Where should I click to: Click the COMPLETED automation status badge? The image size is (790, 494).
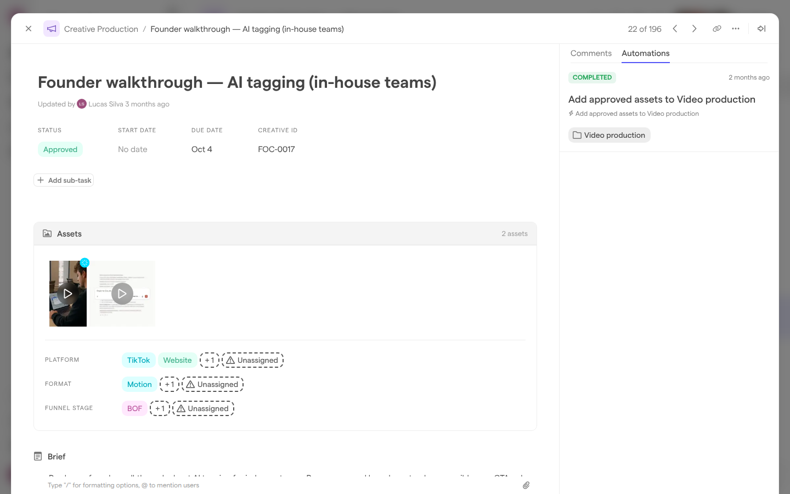click(592, 77)
